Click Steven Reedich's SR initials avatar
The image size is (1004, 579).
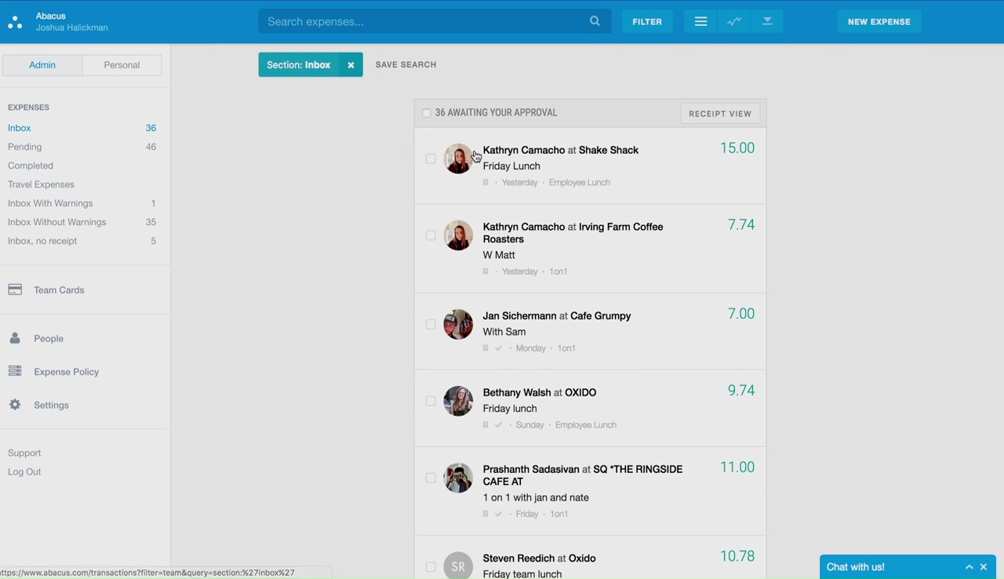(458, 566)
